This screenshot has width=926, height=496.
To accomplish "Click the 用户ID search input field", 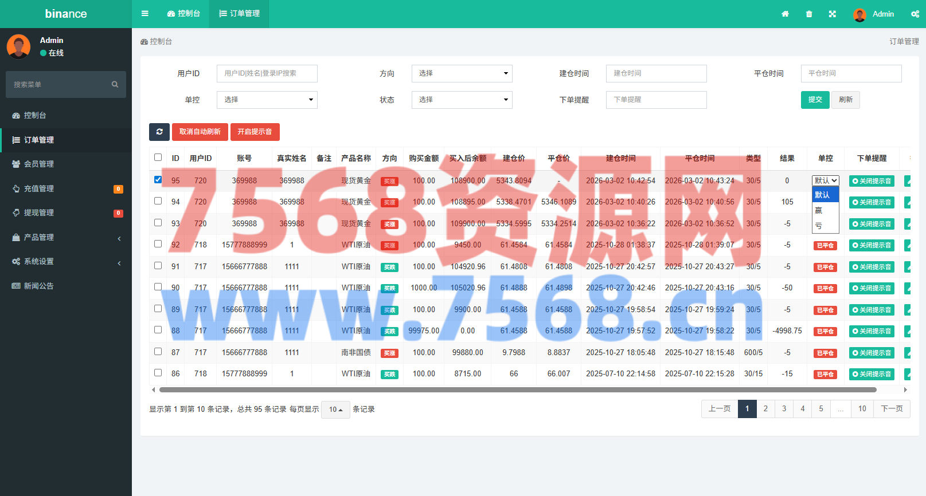I will [267, 73].
